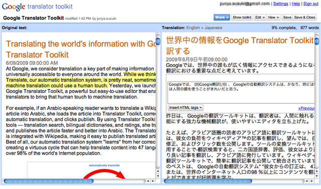The height and width of the screenshot is (189, 321).
Task: Click the date '6/09/2009 09:00:00 AM'
Action: [32, 63]
